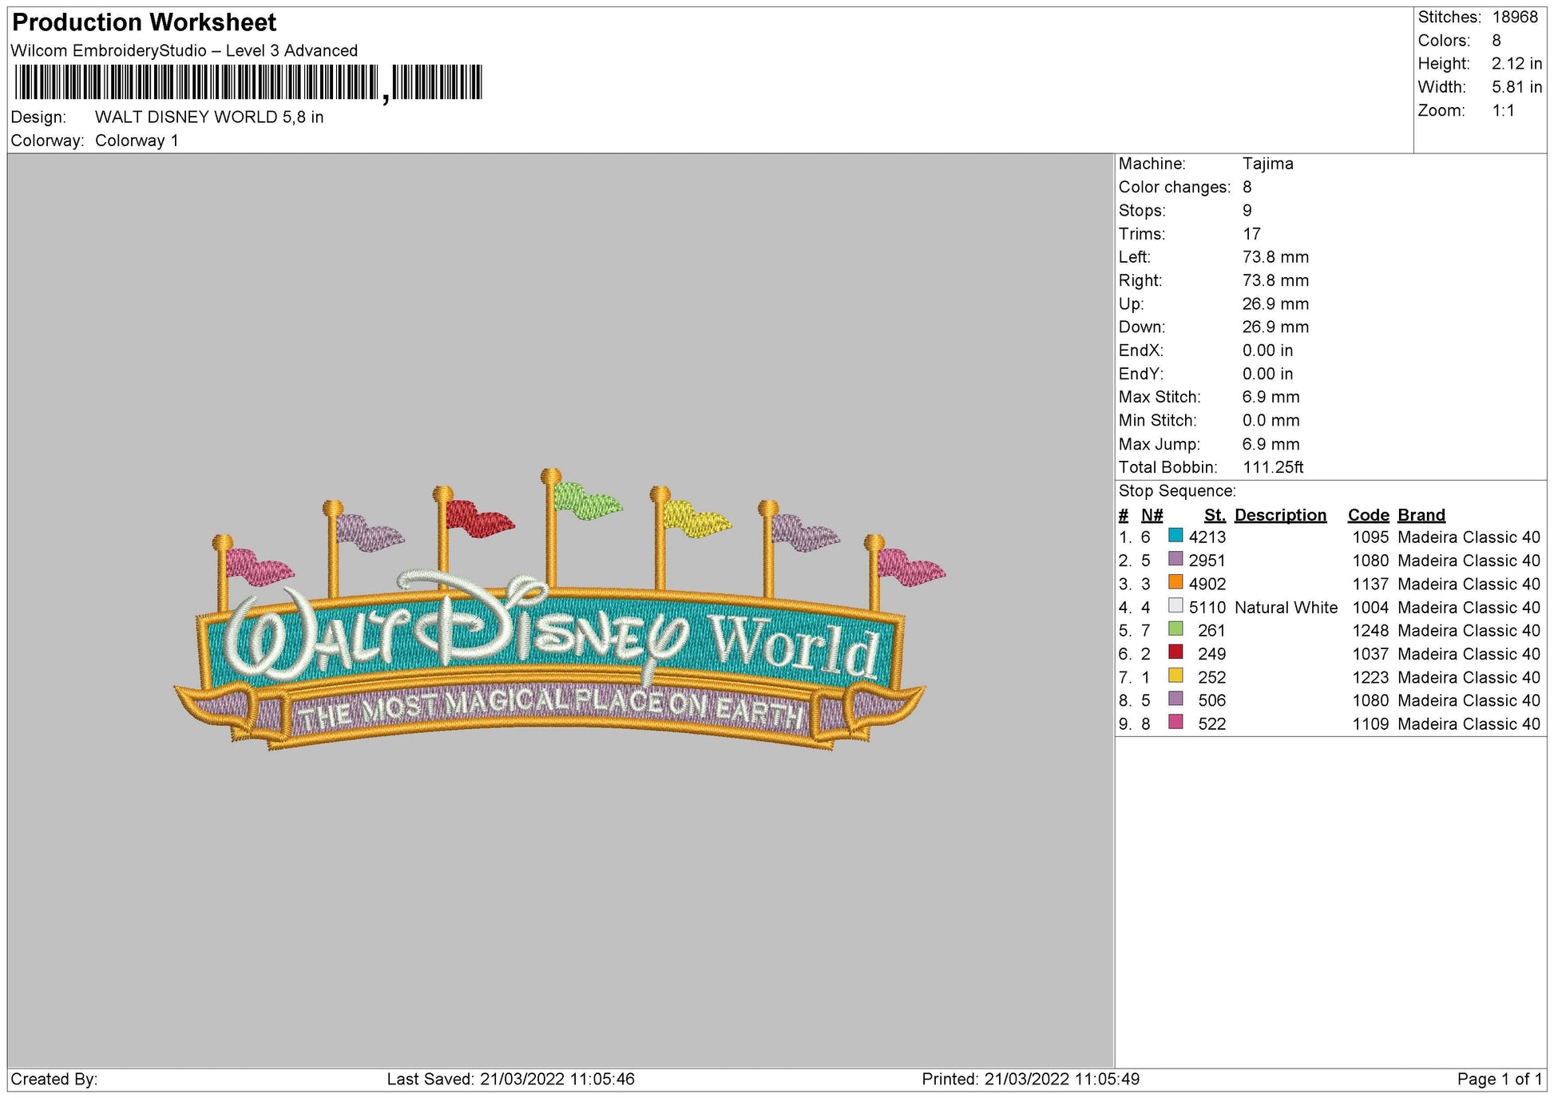Click the Page 1 of 1 indicator
1554x1098 pixels.
[1499, 1080]
